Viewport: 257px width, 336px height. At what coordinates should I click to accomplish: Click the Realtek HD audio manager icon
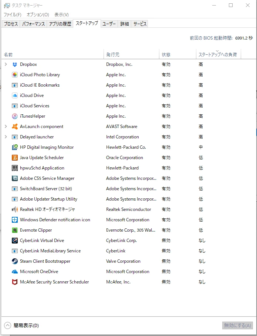click(14, 209)
